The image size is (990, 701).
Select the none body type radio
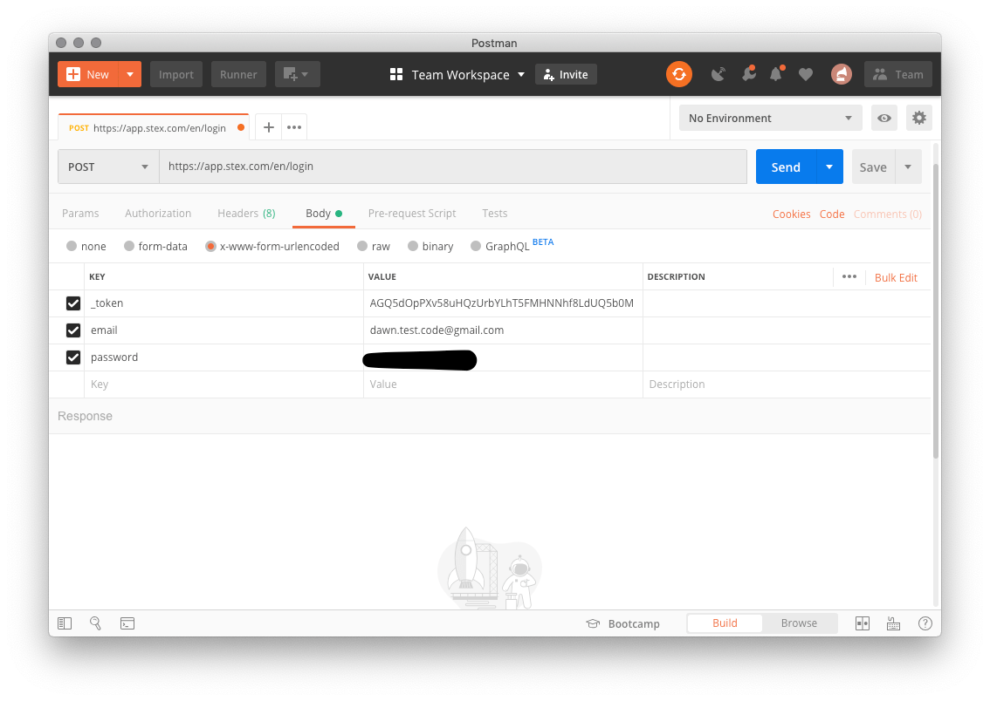click(x=72, y=246)
